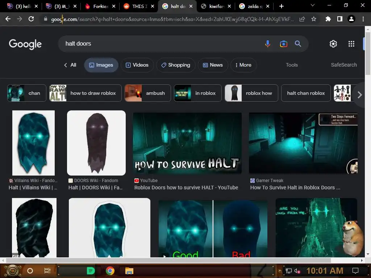Open Cortana circle on taskbar
The image size is (371, 278).
point(30,271)
